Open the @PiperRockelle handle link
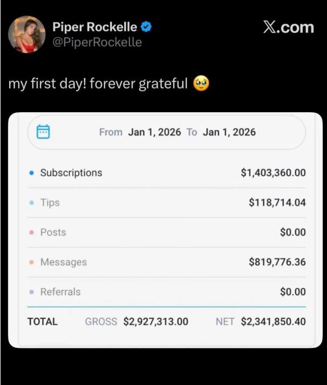Viewport: 327px width, 385px height. tap(97, 42)
